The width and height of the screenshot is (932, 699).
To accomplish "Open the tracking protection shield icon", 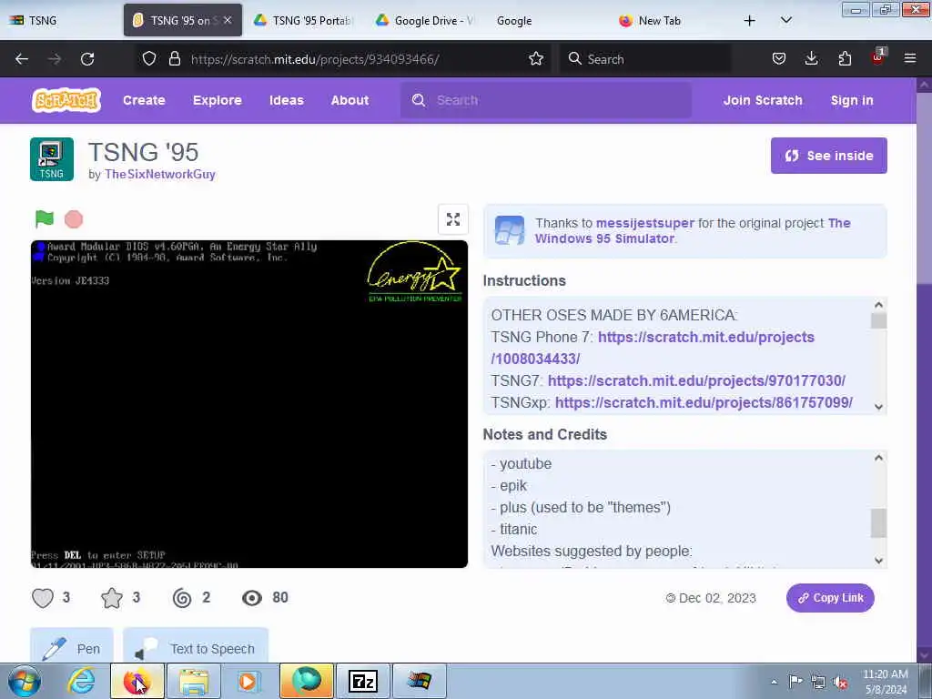I will (149, 59).
